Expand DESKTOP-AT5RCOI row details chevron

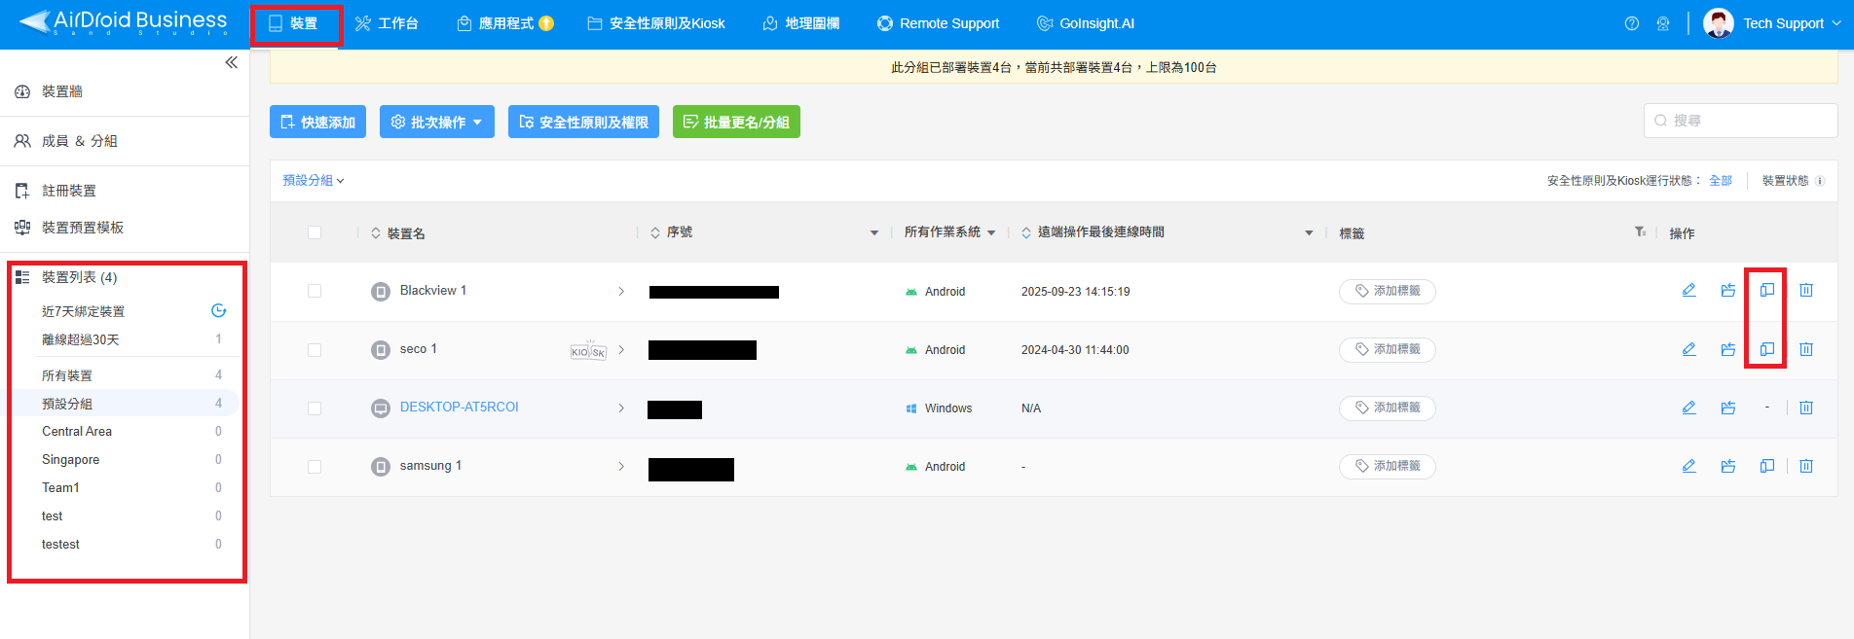click(x=621, y=408)
